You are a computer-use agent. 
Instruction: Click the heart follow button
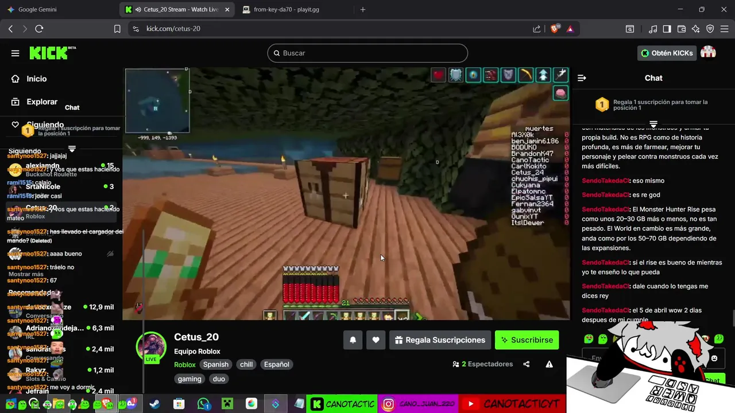click(376, 340)
